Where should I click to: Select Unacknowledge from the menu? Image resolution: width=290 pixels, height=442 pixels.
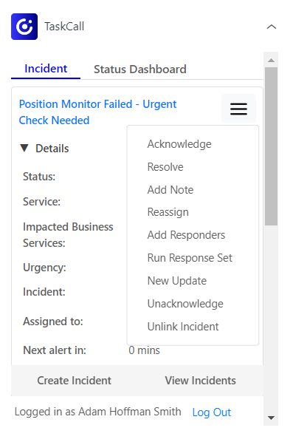(x=185, y=304)
